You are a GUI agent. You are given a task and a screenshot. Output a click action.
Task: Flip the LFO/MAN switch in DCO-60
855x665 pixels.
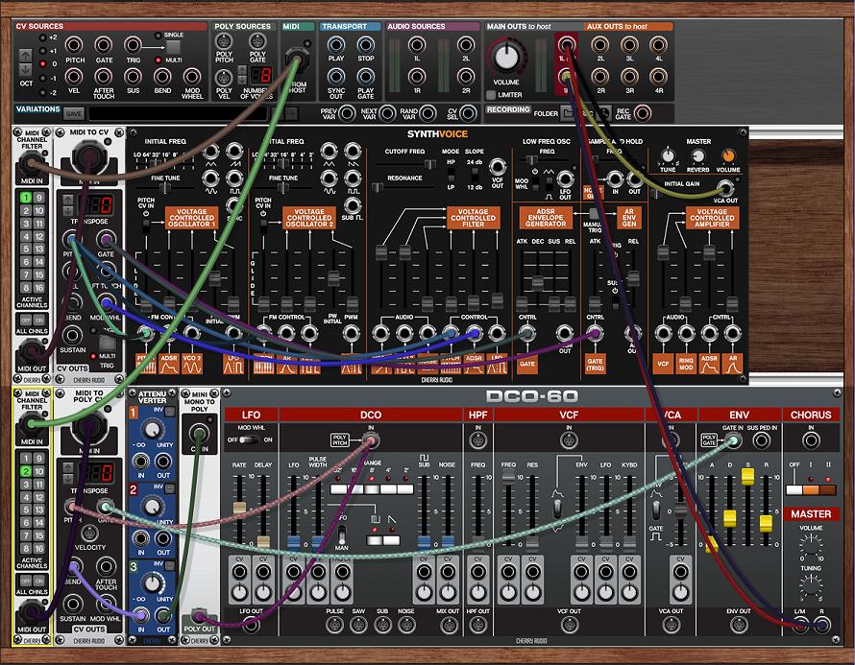[341, 534]
